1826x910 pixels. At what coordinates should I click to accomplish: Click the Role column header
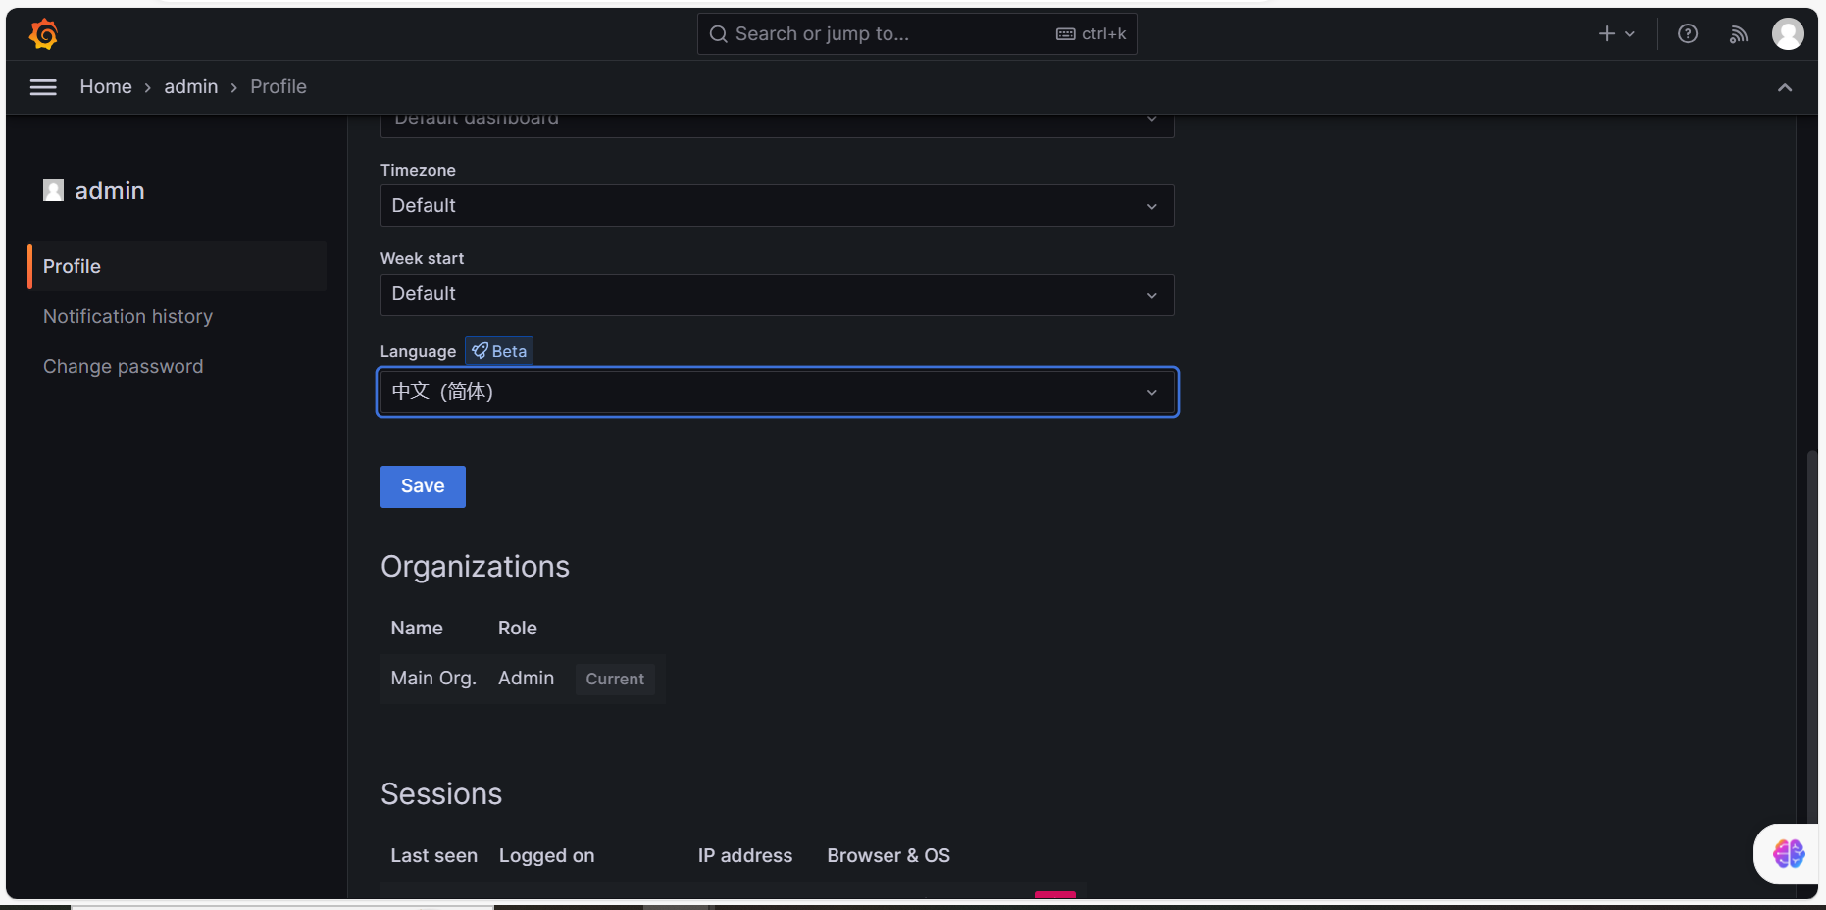tap(517, 629)
